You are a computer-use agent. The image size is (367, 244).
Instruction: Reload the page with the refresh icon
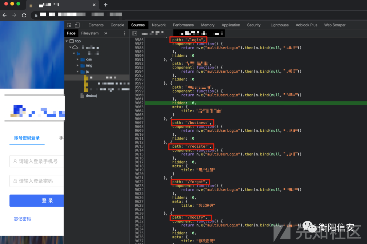click(x=24, y=15)
